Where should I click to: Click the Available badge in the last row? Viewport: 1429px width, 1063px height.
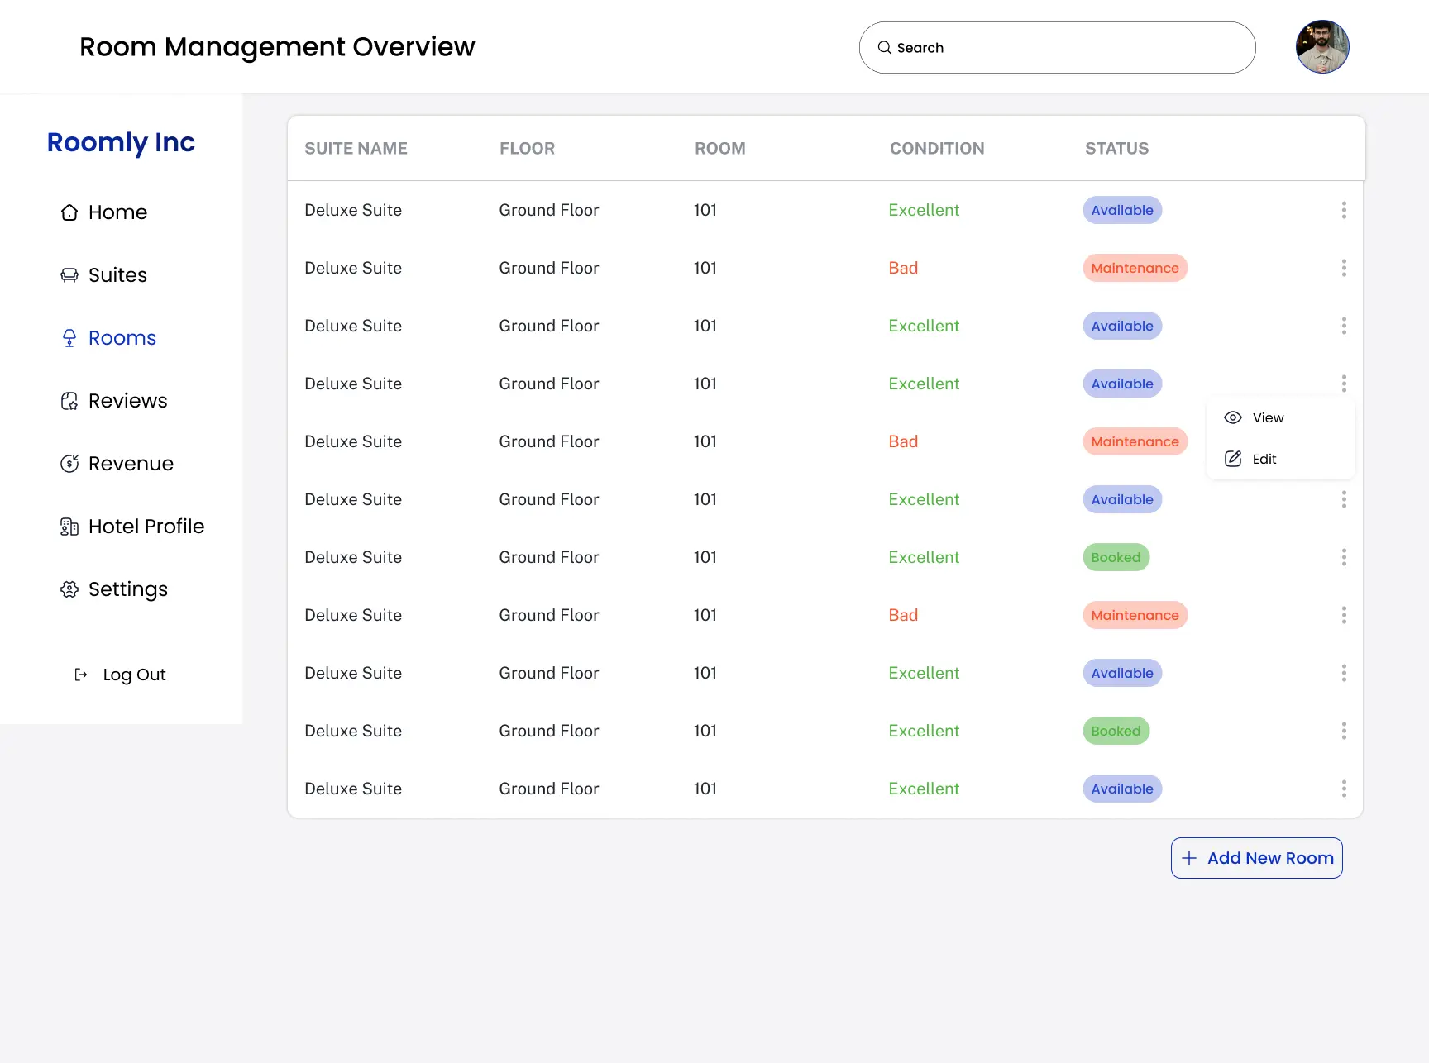point(1122,789)
